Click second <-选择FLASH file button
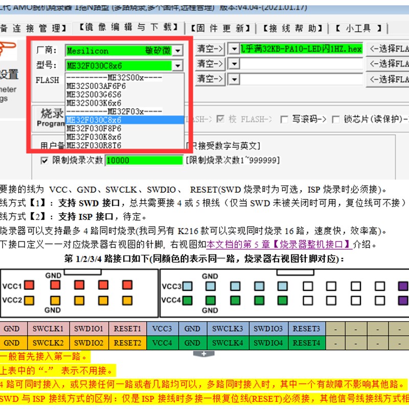The image size is (409, 409). [388, 64]
